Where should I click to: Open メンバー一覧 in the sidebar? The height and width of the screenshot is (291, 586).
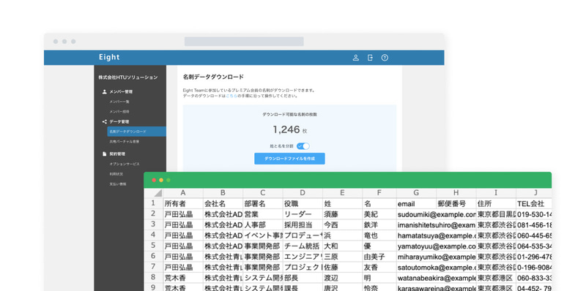(x=119, y=102)
